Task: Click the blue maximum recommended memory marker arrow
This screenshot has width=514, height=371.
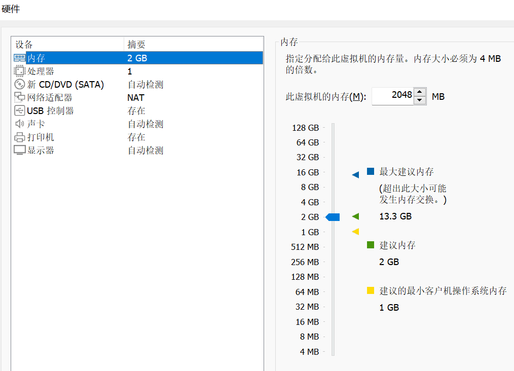Action: [355, 175]
